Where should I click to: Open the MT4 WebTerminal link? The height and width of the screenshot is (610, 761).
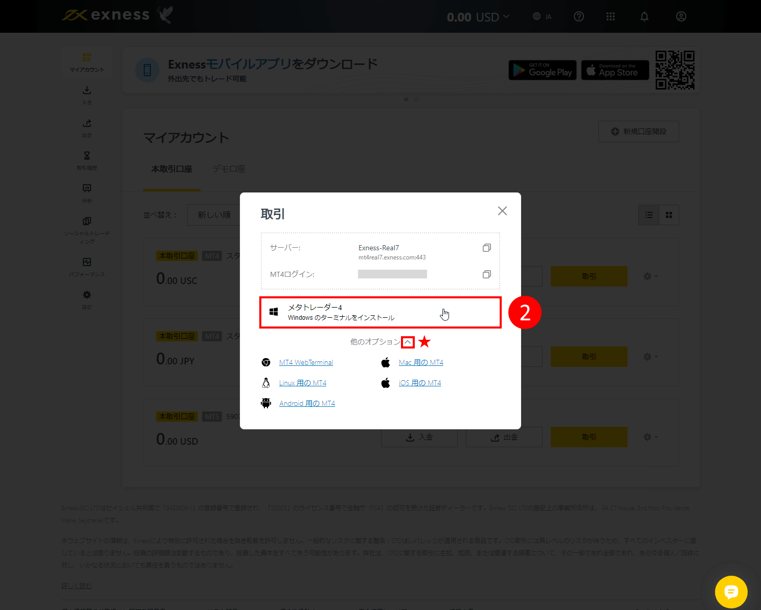pyautogui.click(x=306, y=362)
